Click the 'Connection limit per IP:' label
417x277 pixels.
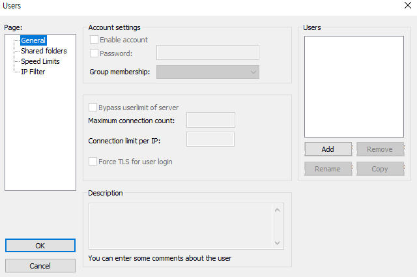pyautogui.click(x=124, y=141)
